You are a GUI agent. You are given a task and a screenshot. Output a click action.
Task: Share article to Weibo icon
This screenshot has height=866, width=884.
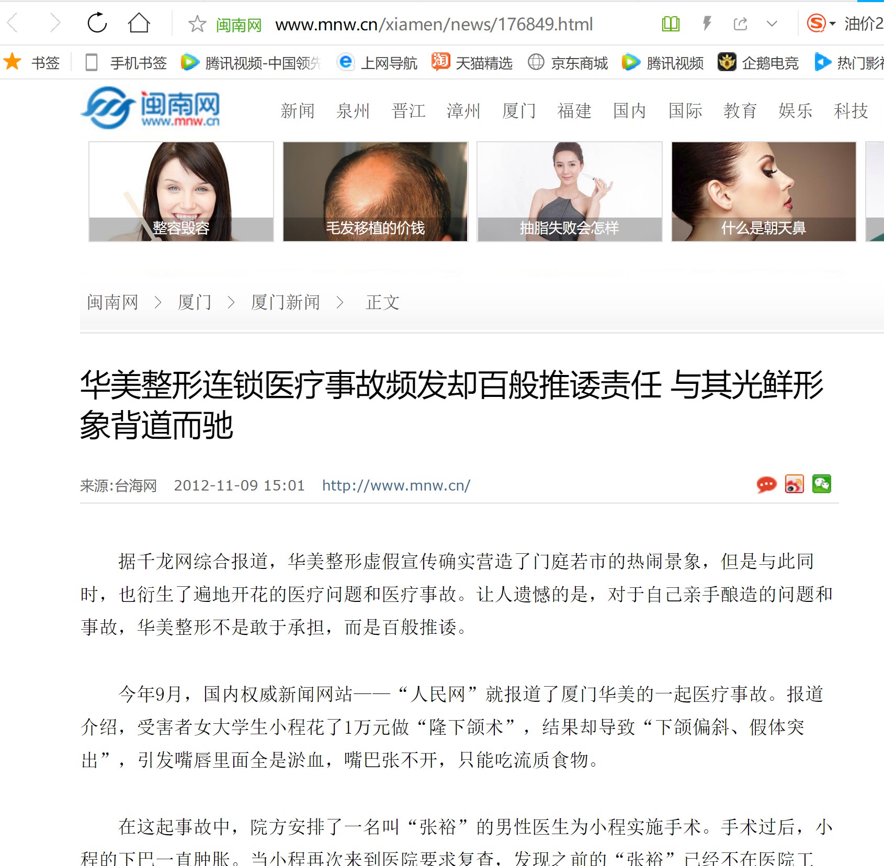pyautogui.click(x=794, y=484)
